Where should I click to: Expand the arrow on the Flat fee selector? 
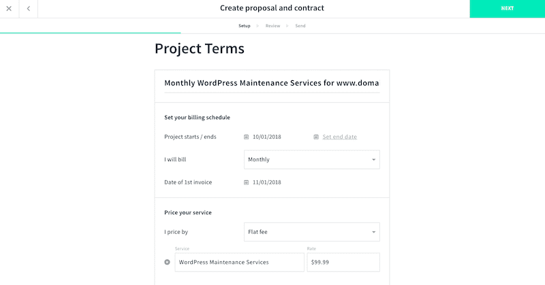[373, 232]
